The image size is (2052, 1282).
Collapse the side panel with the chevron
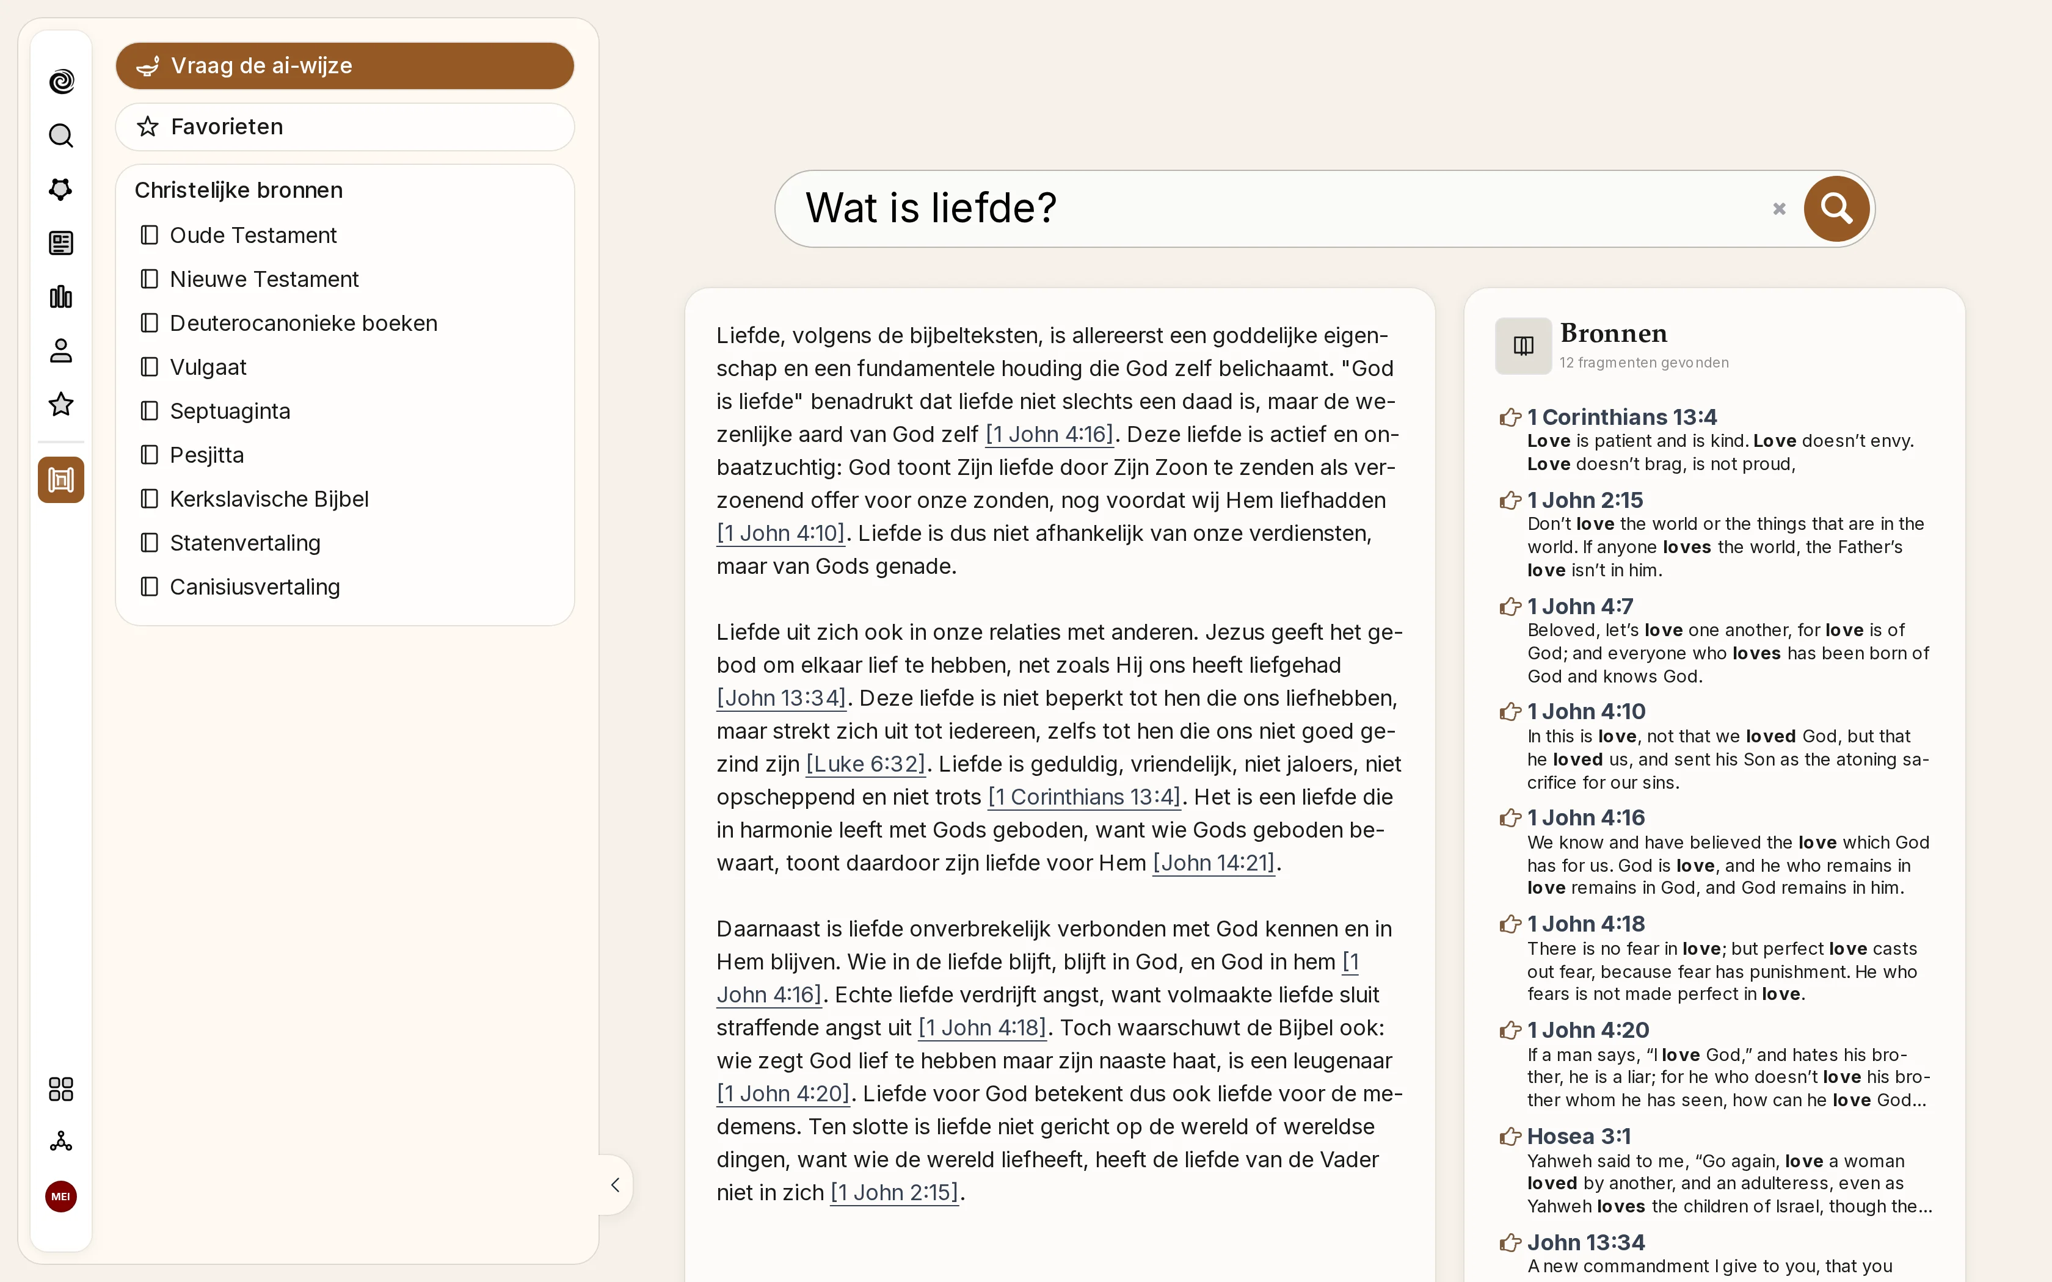point(616,1184)
